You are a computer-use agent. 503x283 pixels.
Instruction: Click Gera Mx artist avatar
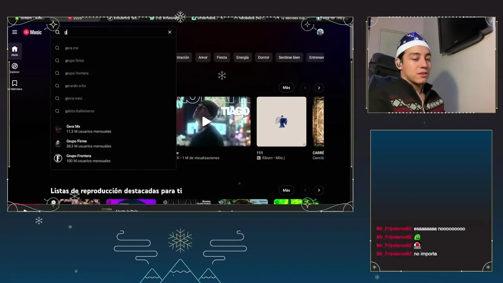[x=58, y=129]
